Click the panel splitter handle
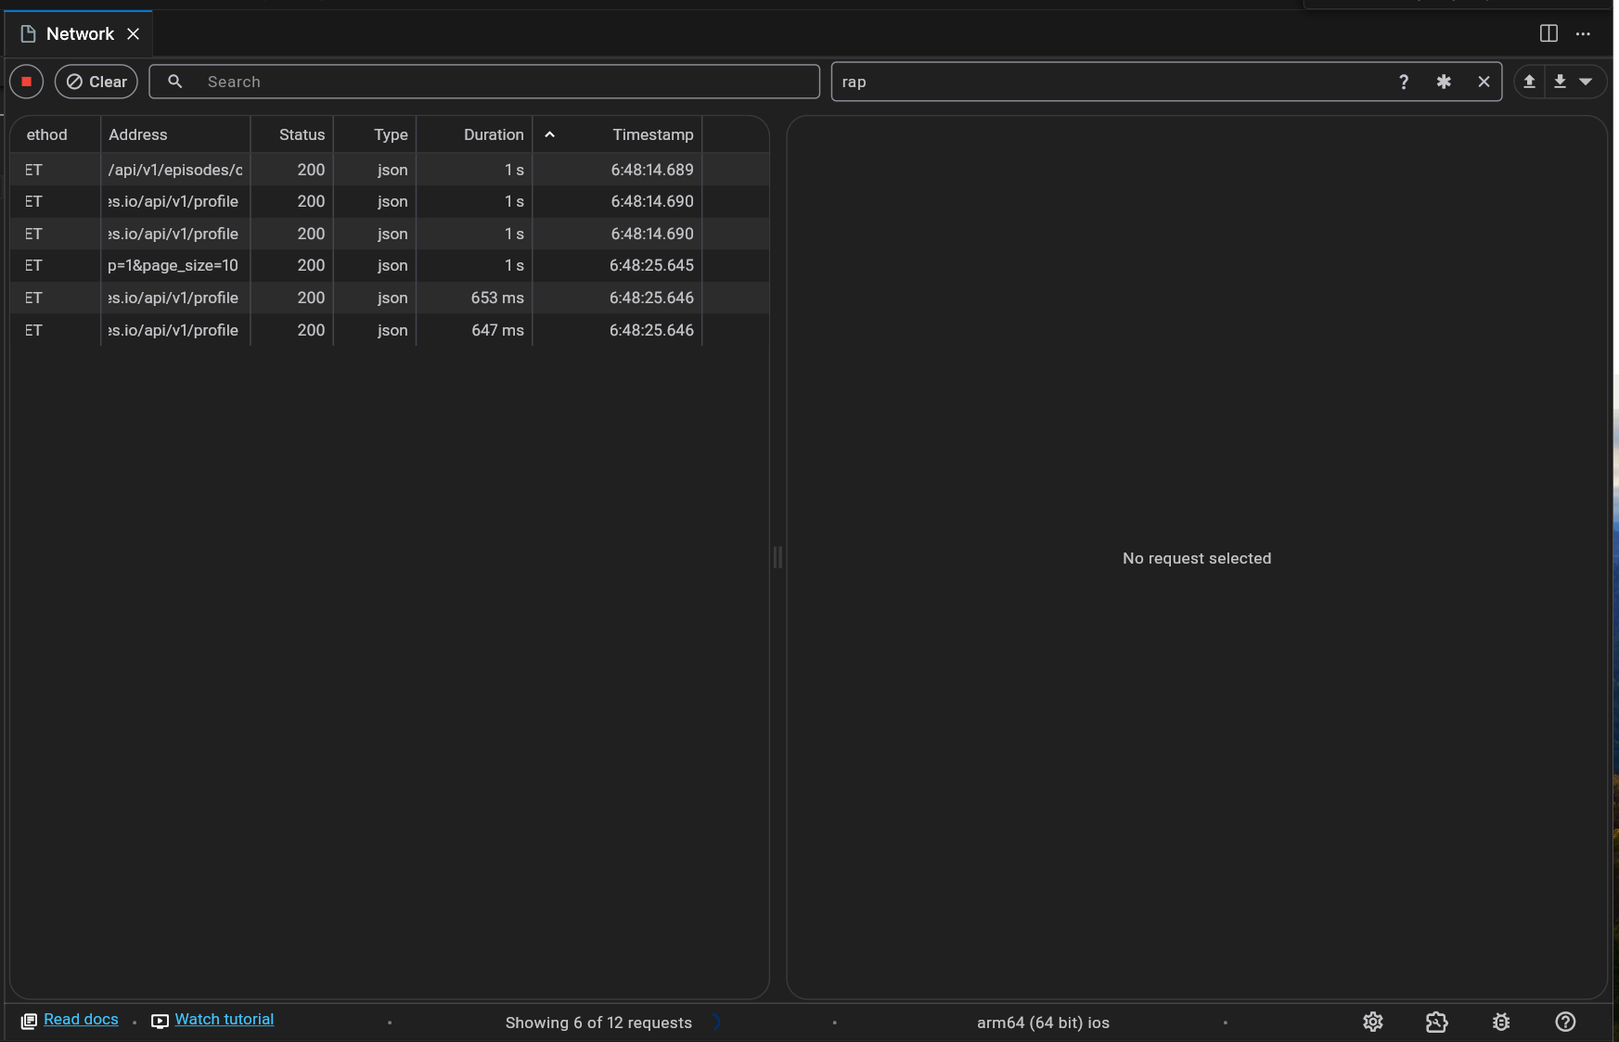The image size is (1619, 1042). point(777,557)
